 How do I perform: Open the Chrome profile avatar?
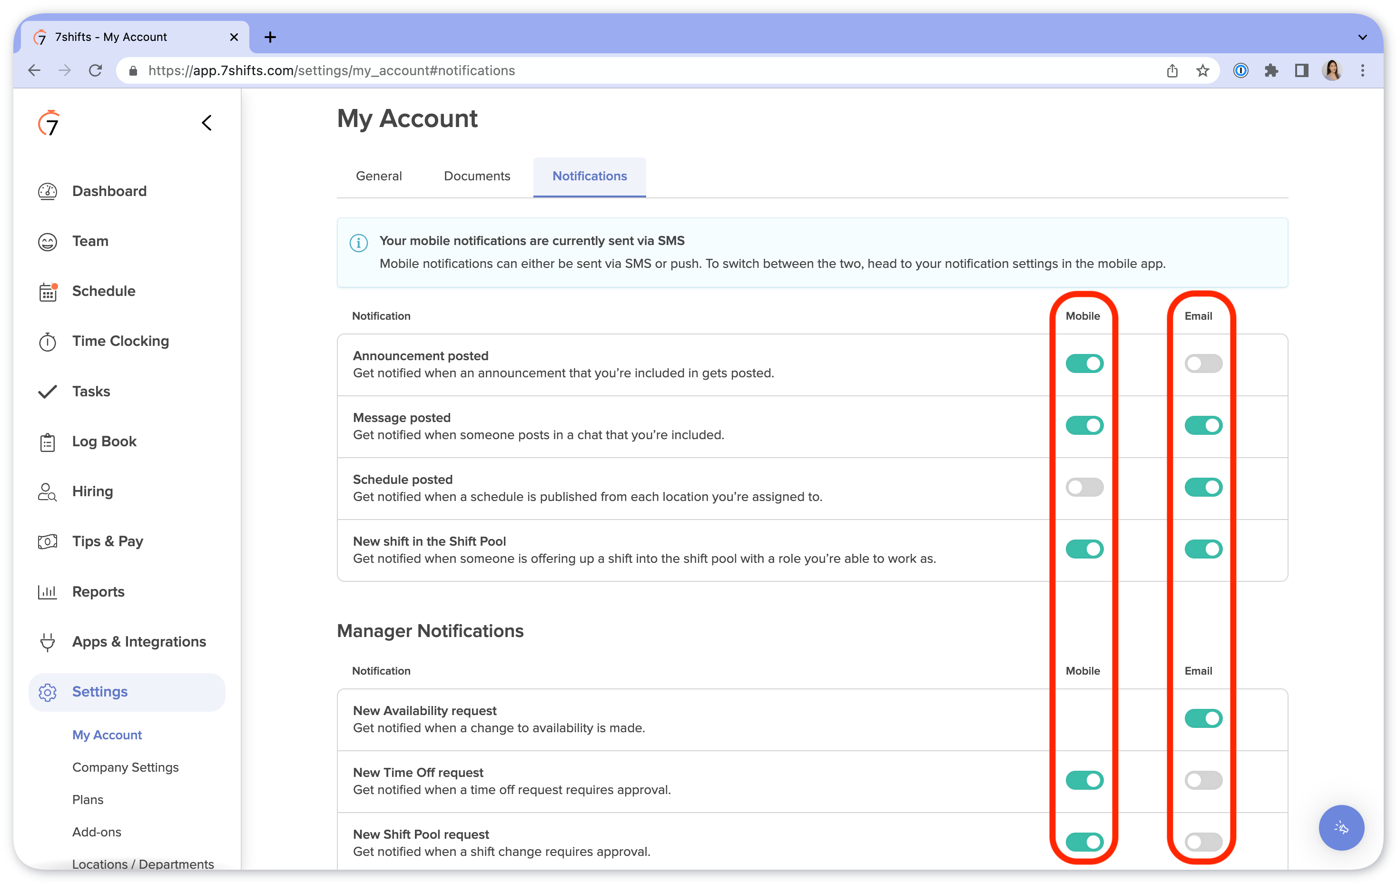(1332, 70)
